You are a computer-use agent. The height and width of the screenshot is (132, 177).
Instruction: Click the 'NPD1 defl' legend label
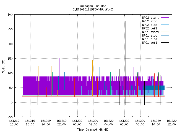(x=150, y=43)
